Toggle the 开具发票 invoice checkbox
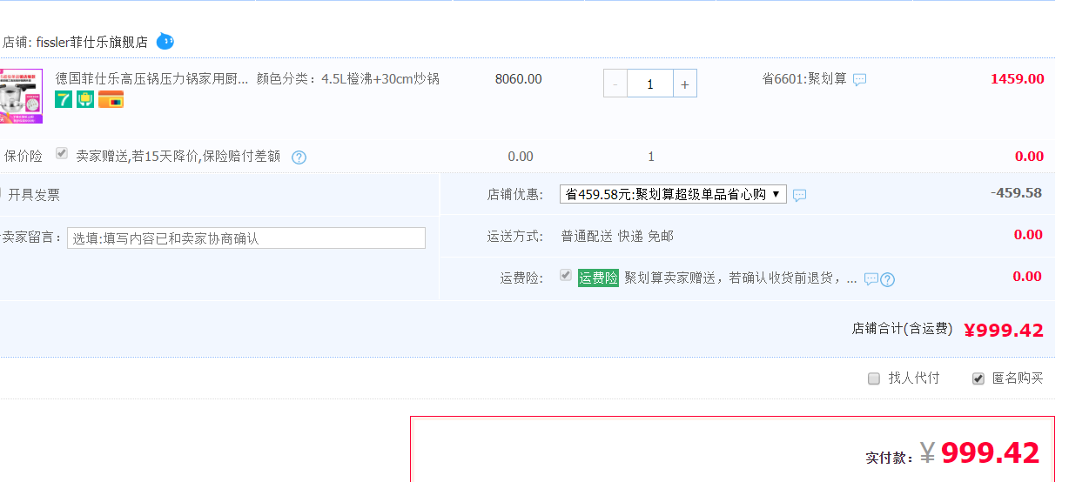The height and width of the screenshot is (482, 1089). pos(0,194)
